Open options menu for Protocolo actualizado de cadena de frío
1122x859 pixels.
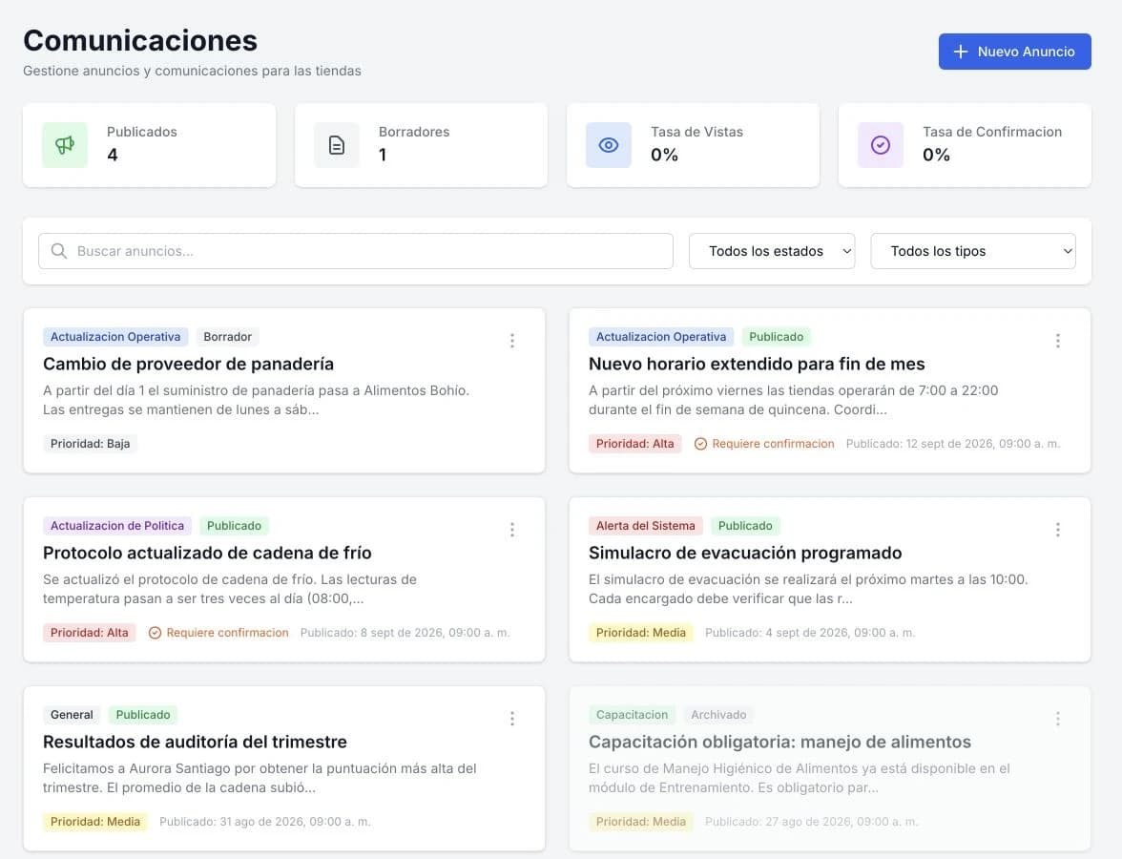coord(512,530)
